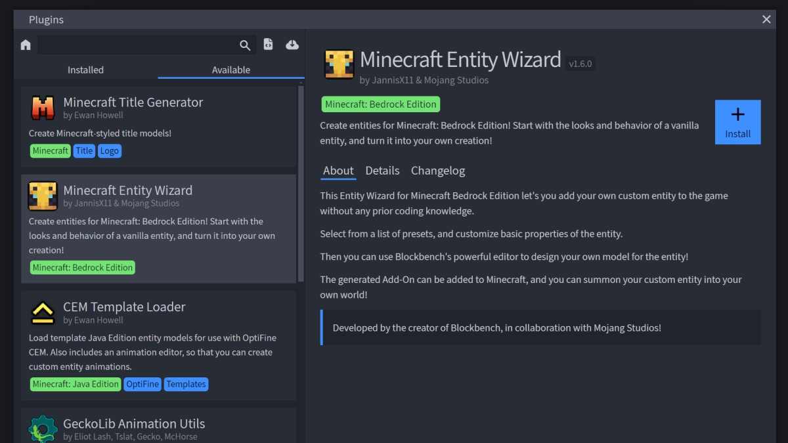Click the CEM Template Loader icon
Image resolution: width=788 pixels, height=443 pixels.
pos(43,312)
